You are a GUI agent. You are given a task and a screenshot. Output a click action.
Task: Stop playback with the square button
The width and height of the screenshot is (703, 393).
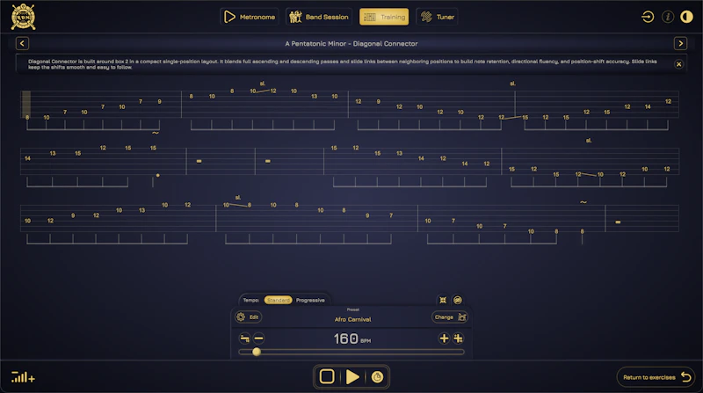[x=327, y=377]
